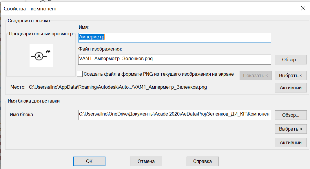Click Выбрать < under block name section
The width and height of the screenshot is (310, 169).
coord(291,129)
